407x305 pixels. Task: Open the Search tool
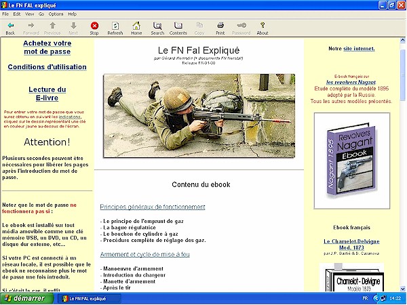tap(157, 28)
